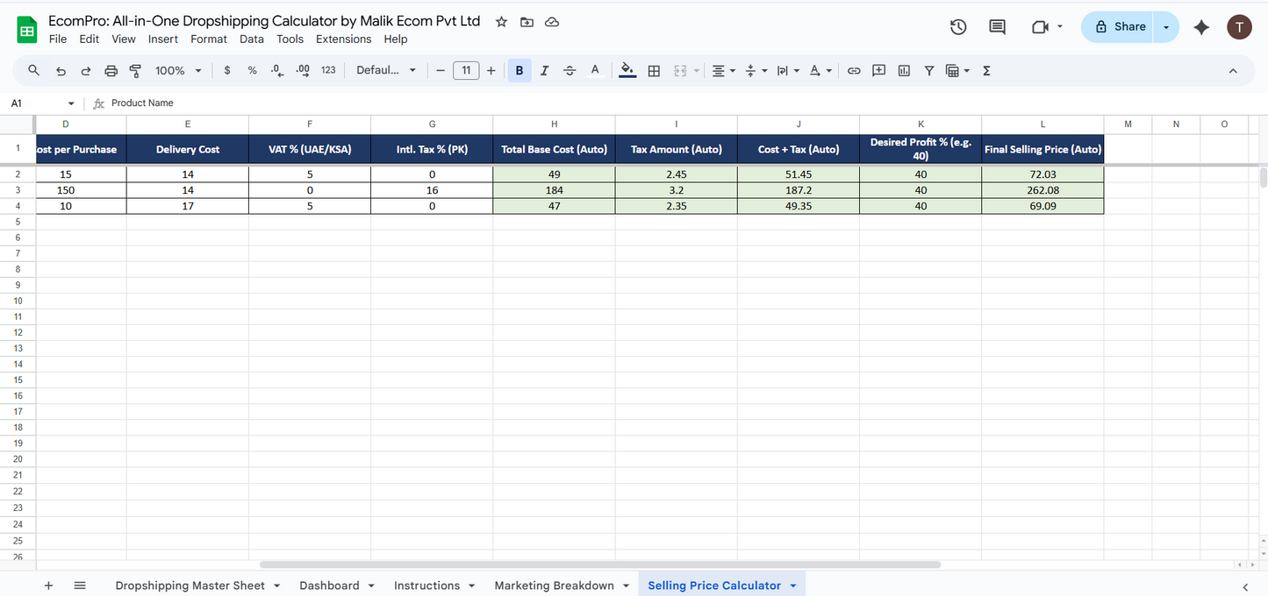This screenshot has width=1268, height=596.
Task: Click the font size field
Action: 466,70
